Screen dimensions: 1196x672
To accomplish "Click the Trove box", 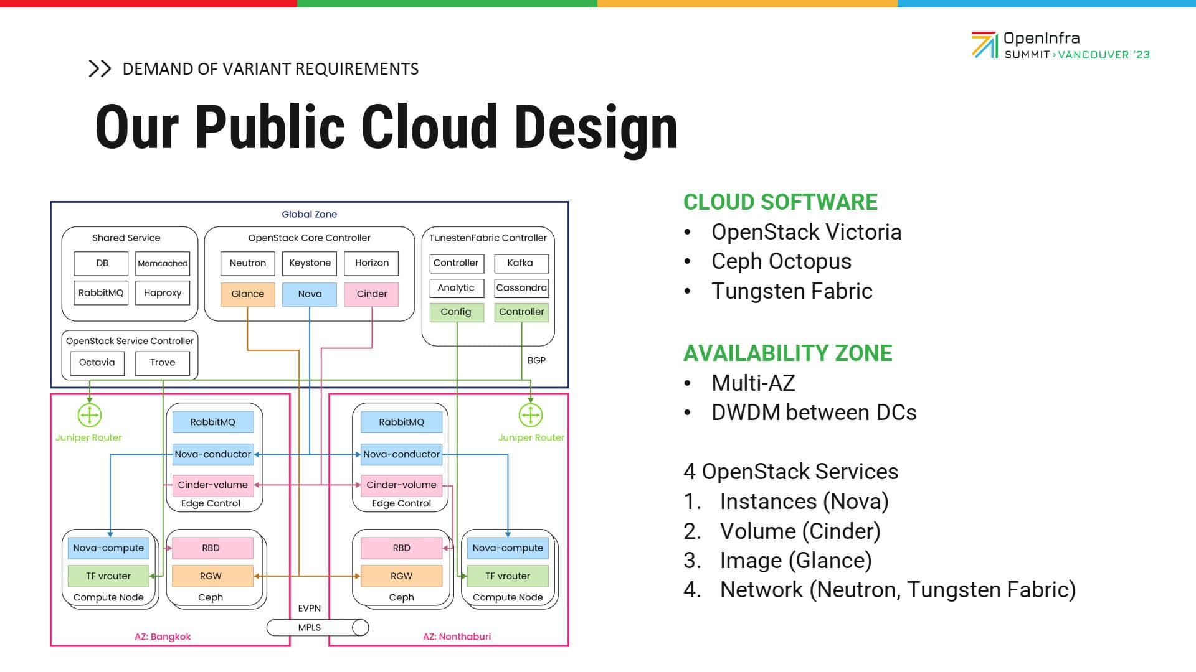I will [163, 363].
